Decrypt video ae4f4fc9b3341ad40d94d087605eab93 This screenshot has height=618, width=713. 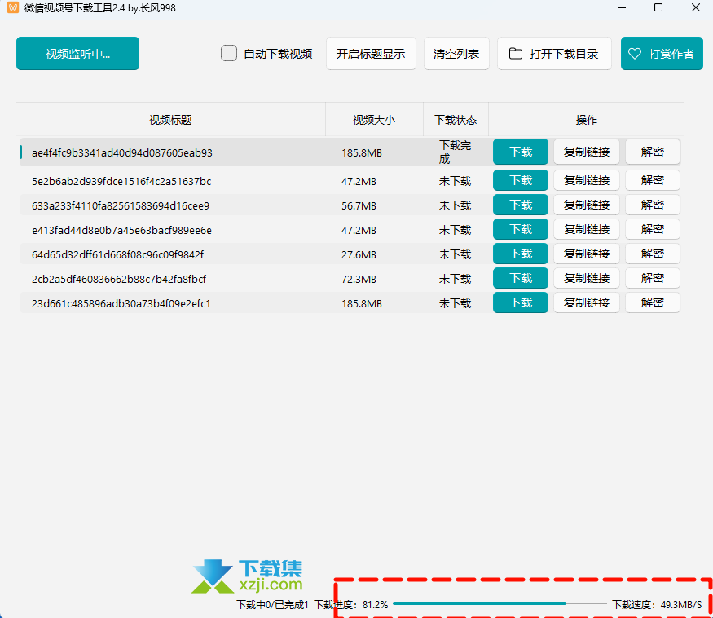pos(653,152)
